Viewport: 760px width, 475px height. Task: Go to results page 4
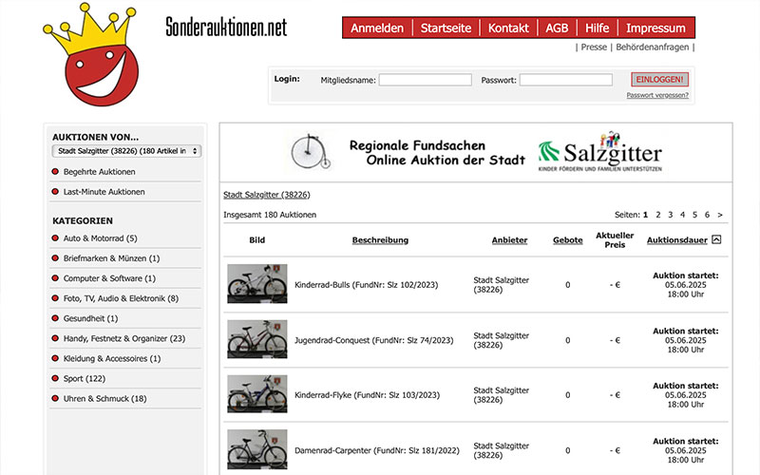click(x=682, y=215)
